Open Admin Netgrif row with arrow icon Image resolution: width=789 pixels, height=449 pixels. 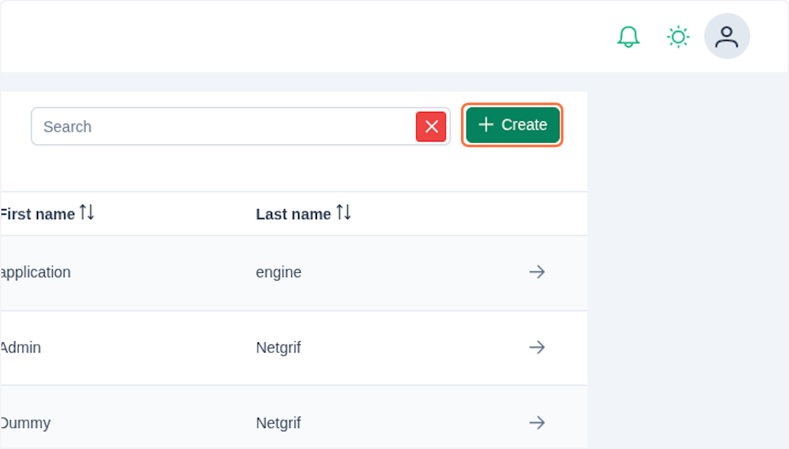pos(537,347)
